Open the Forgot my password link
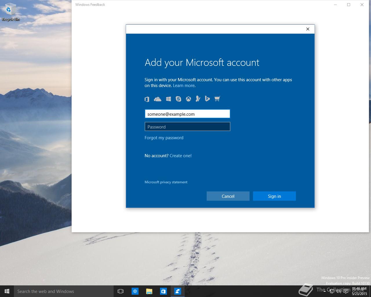Image resolution: width=371 pixels, height=297 pixels. 164,138
